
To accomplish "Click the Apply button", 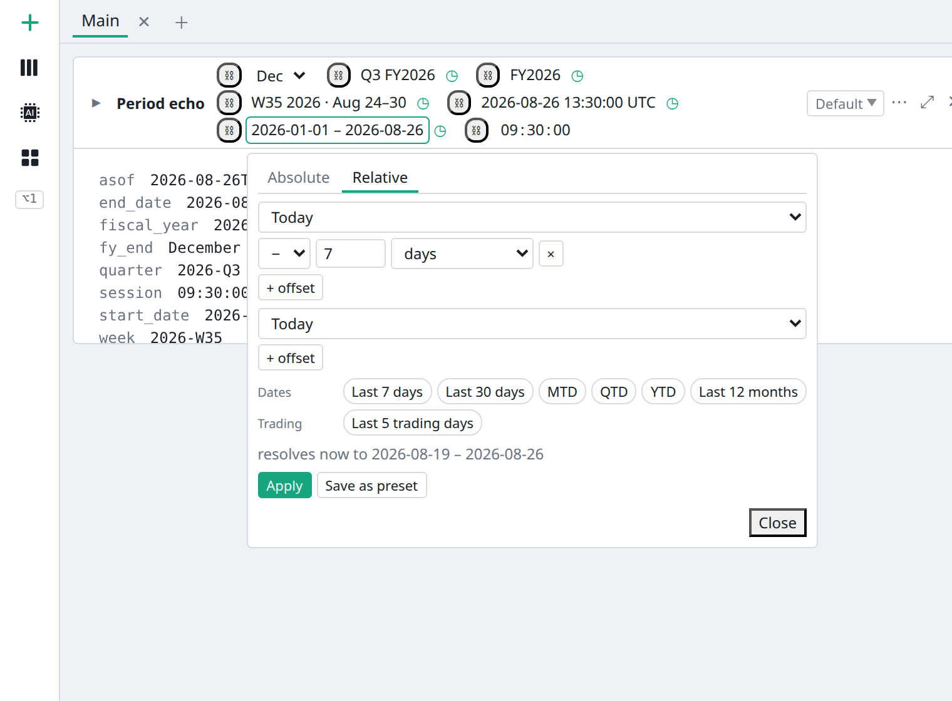I will pyautogui.click(x=285, y=485).
